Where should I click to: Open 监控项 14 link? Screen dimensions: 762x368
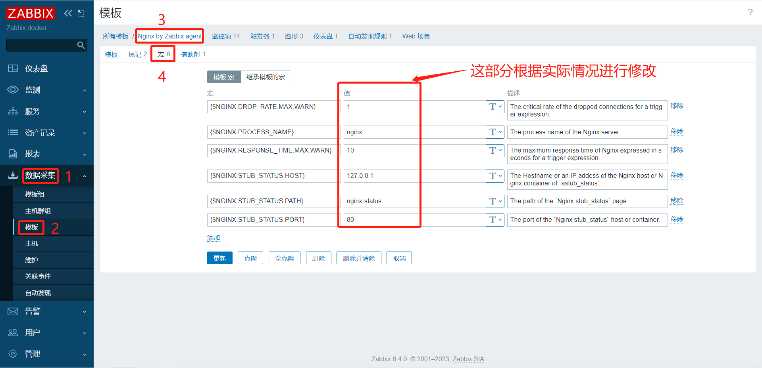[x=226, y=36]
